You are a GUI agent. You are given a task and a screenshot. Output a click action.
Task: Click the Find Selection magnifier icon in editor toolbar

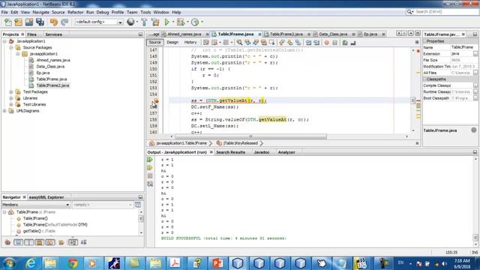(x=239, y=43)
